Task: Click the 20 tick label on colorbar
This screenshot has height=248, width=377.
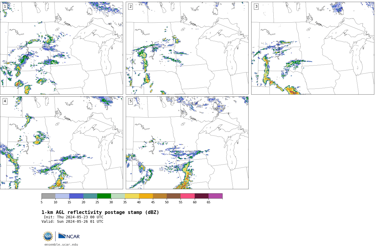Action: click(83, 202)
